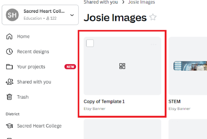
Task: Expand the Sacred Heart team switcher chevron
Action: coord(72,15)
